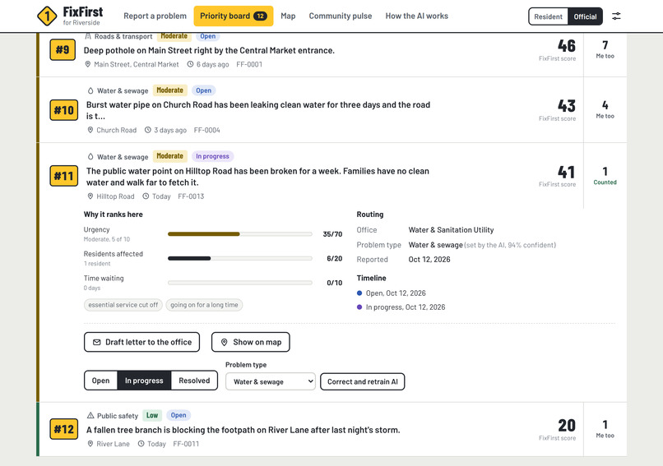The image size is (663, 466).
Task: Click report ID FF-0013
Action: click(191, 196)
